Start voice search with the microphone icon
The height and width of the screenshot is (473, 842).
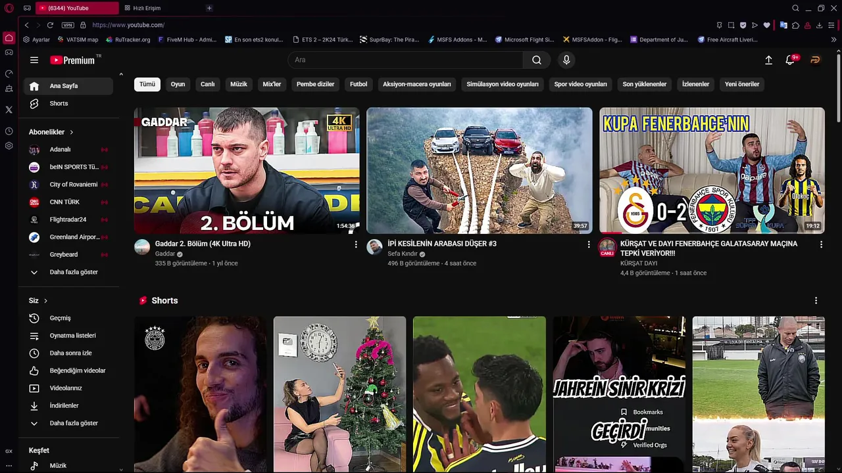coord(566,60)
